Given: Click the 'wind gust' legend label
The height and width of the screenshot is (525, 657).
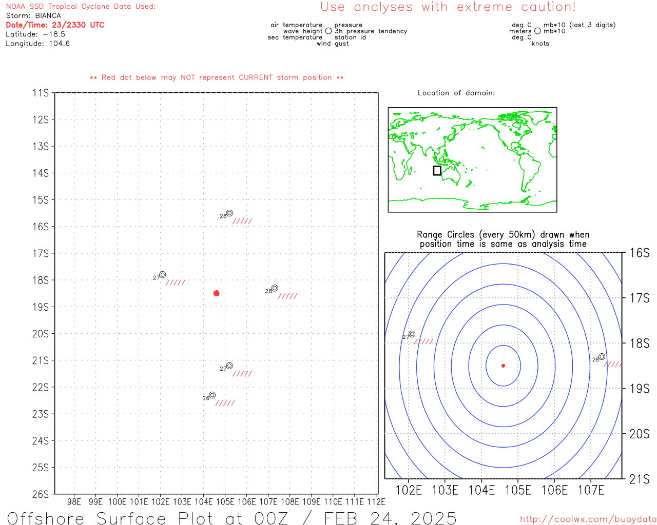Looking at the screenshot, I should tap(333, 44).
